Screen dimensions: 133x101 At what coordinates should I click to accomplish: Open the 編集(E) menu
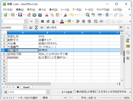tap(20, 10)
